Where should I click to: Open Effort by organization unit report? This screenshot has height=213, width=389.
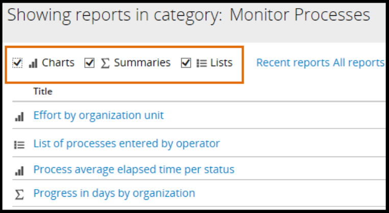pos(99,115)
